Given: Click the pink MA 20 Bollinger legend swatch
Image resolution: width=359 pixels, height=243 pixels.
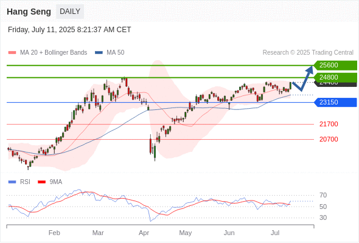Looking at the screenshot, I should click(12, 53).
